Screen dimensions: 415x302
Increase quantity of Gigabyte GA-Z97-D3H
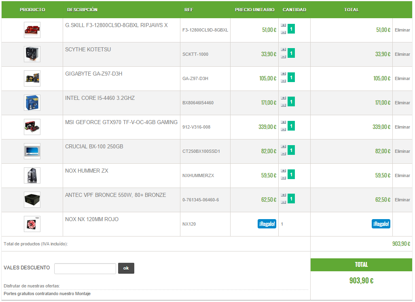point(284,74)
